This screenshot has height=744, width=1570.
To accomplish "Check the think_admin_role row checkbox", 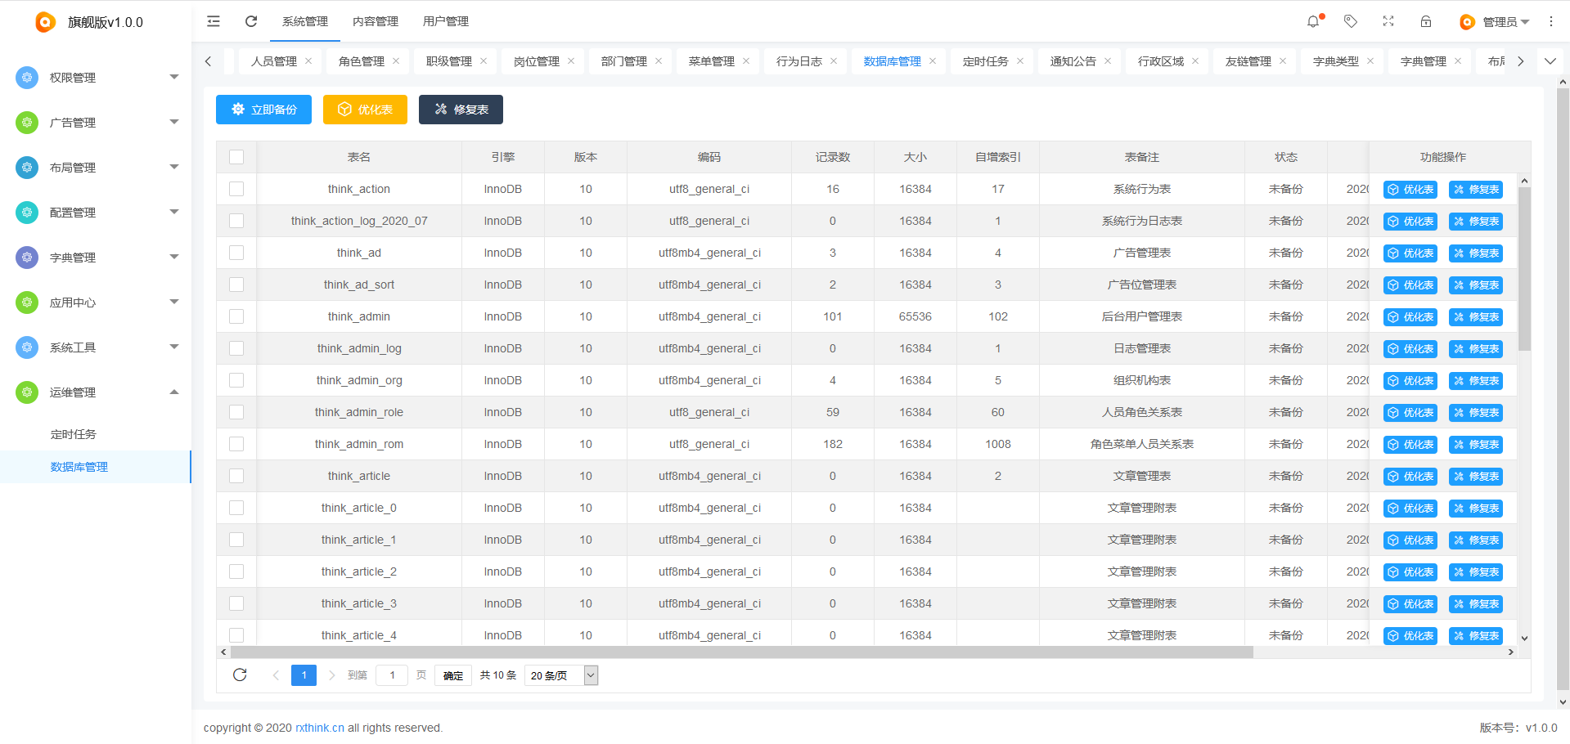I will pyautogui.click(x=236, y=412).
